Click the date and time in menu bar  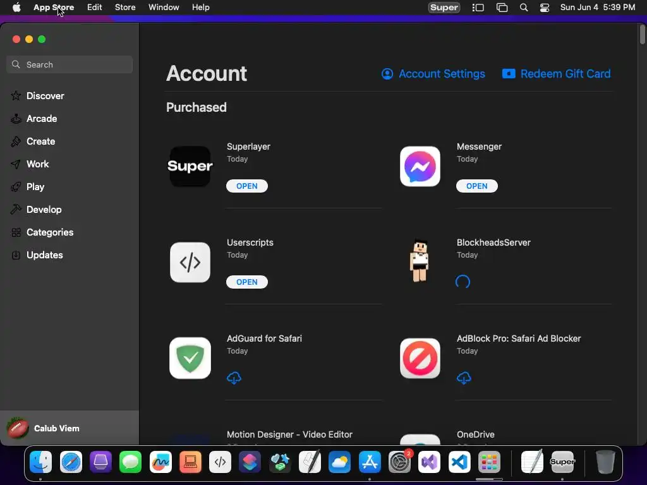pyautogui.click(x=598, y=8)
